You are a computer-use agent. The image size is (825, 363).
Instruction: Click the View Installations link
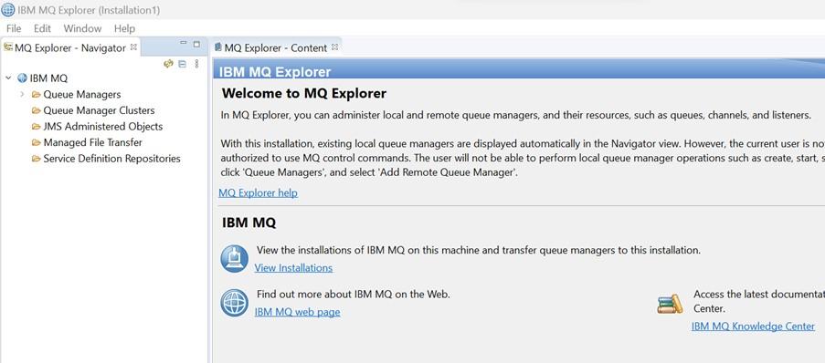293,268
